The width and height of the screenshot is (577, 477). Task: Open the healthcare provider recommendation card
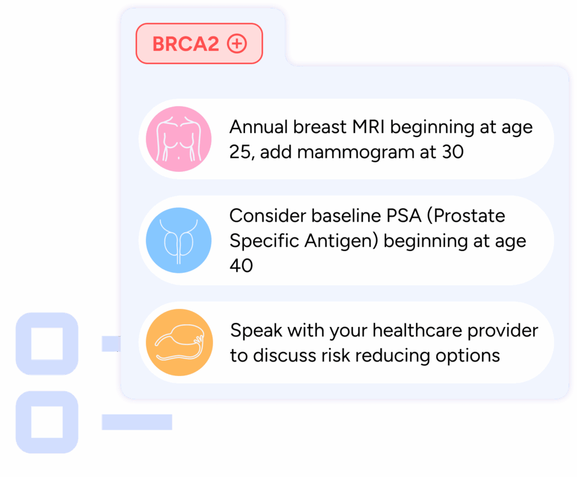click(x=347, y=342)
